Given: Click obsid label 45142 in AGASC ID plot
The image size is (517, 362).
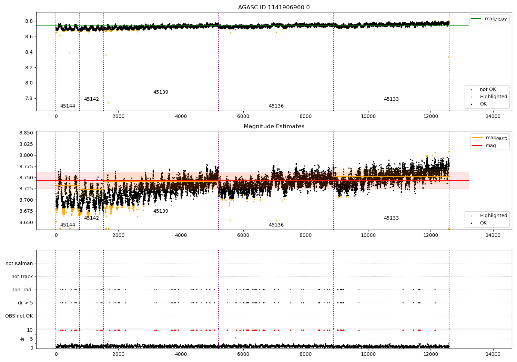Looking at the screenshot, I should (91, 99).
